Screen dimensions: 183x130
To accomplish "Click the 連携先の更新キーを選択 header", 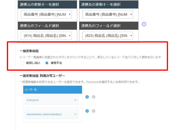I will pos(109,5).
